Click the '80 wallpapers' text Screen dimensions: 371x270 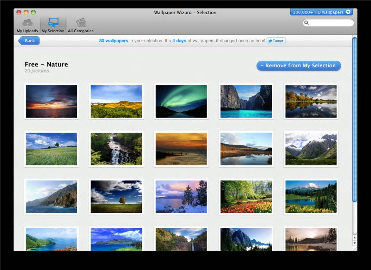tap(113, 41)
